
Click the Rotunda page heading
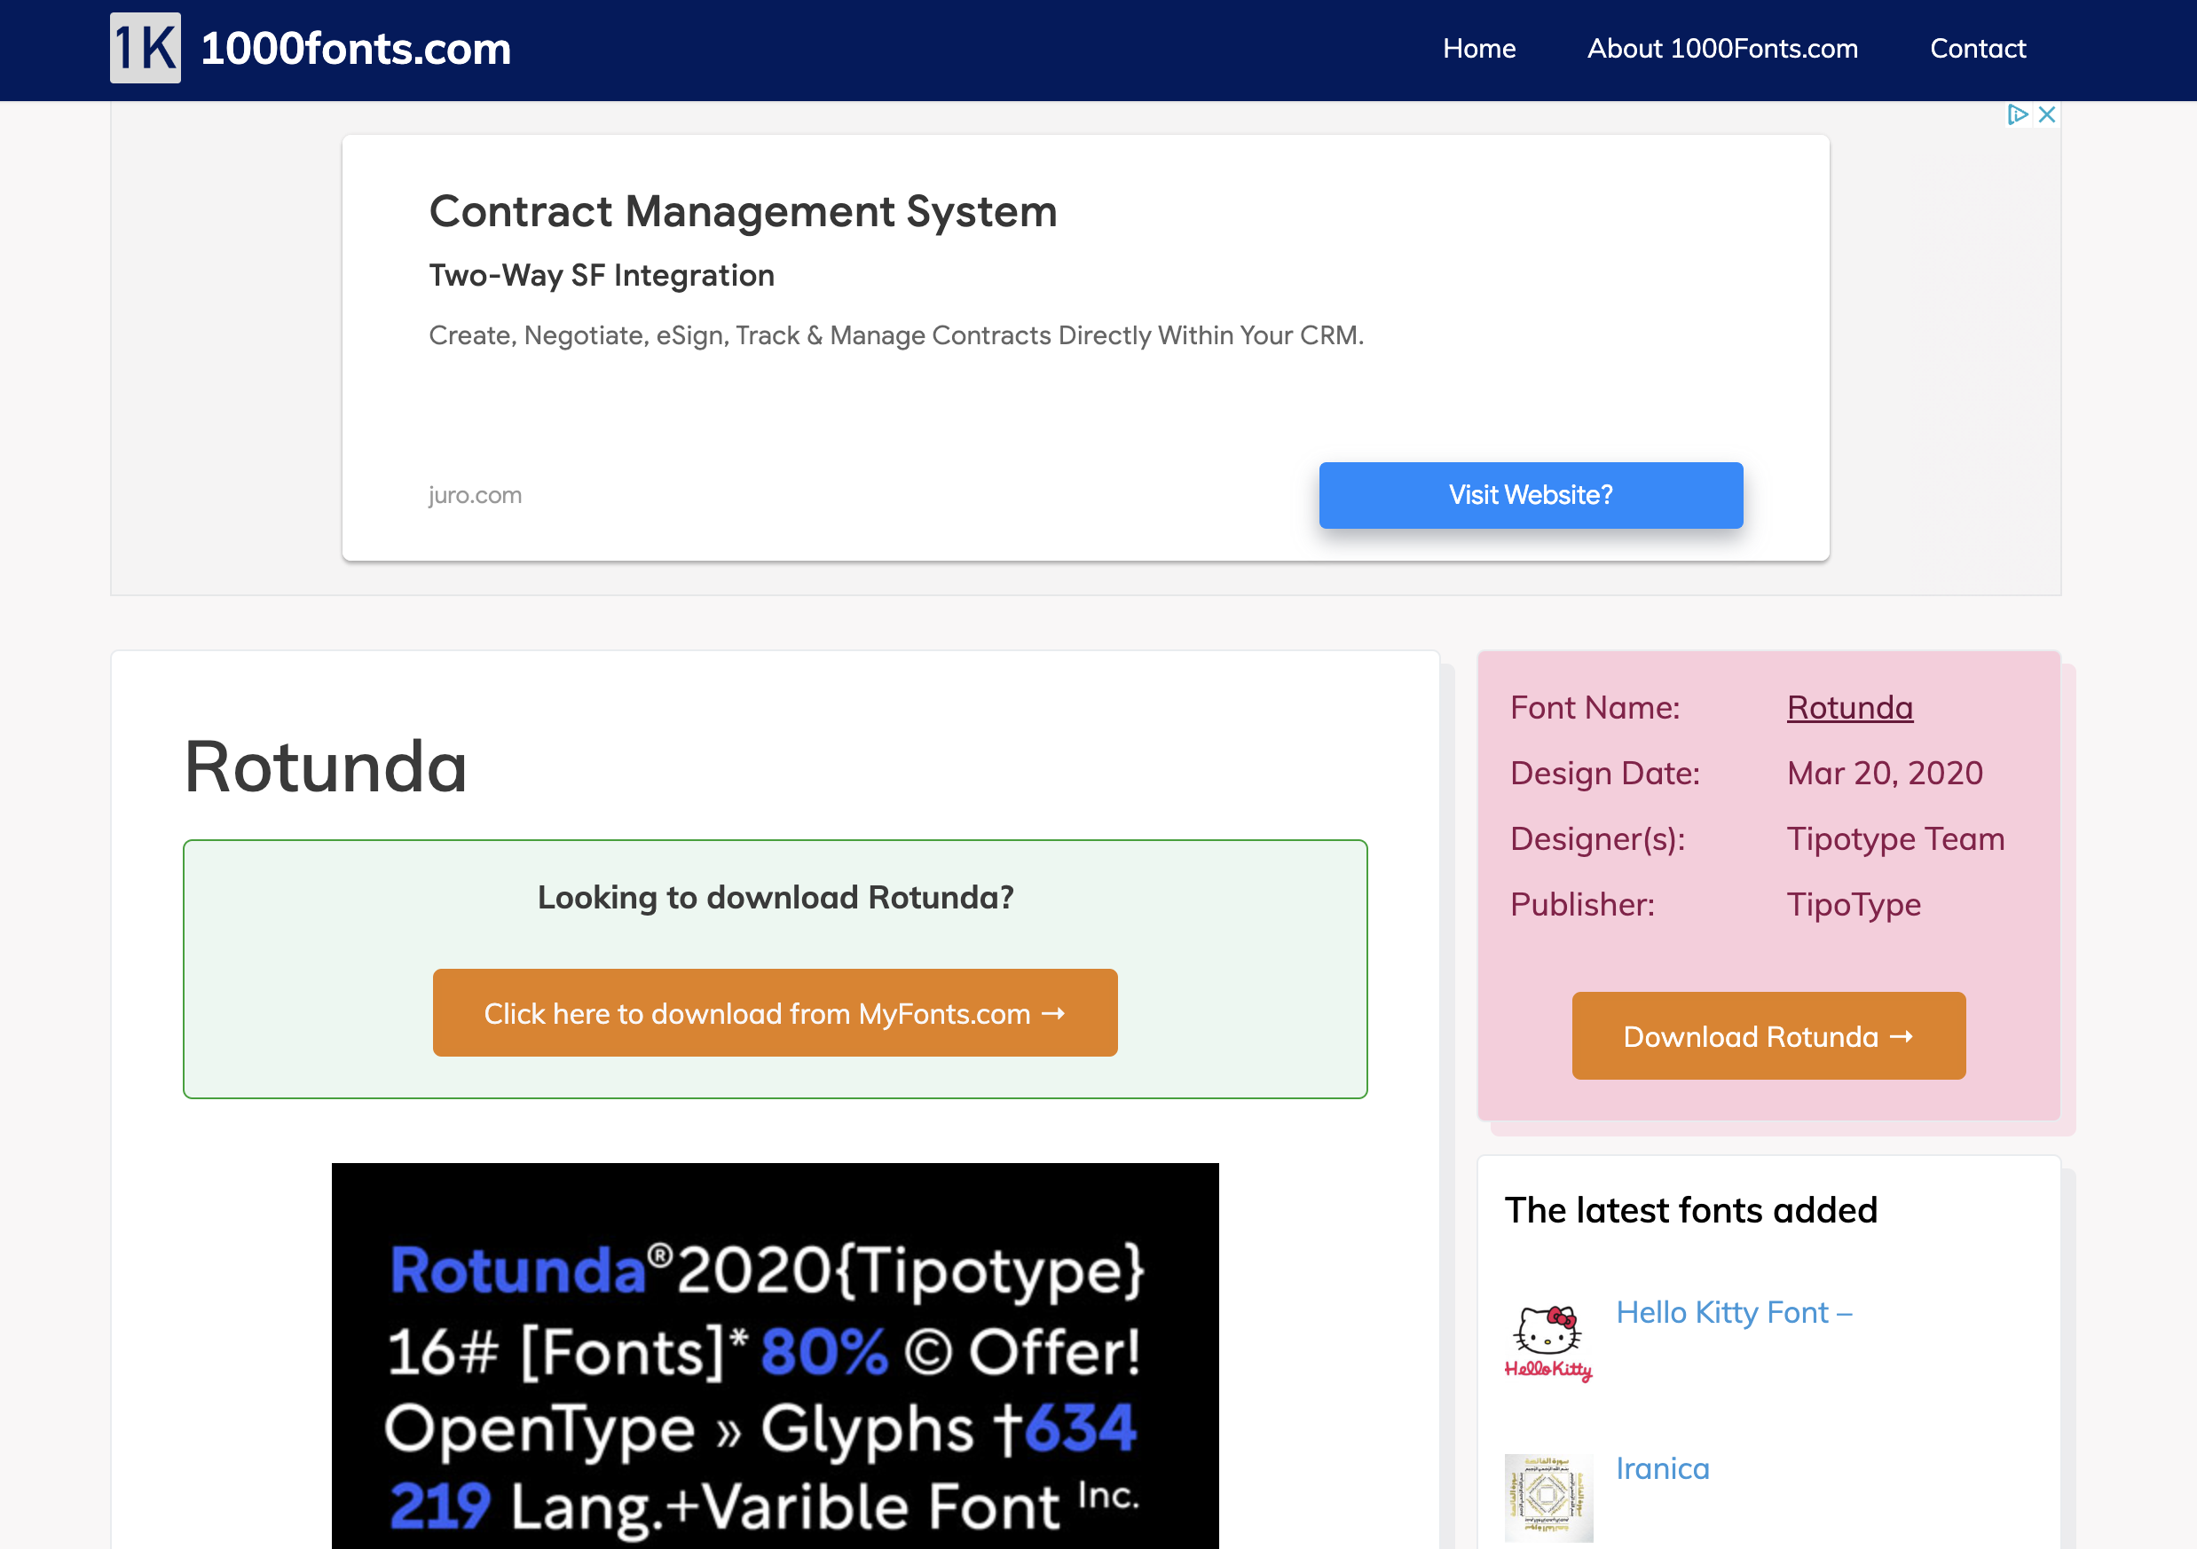point(326,767)
